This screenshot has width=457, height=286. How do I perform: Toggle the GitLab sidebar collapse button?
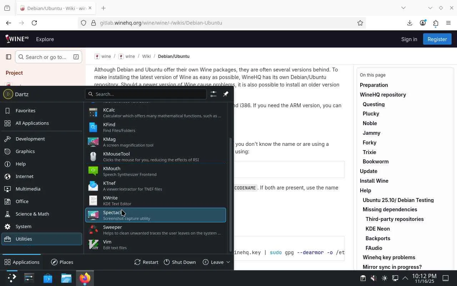click(9, 57)
